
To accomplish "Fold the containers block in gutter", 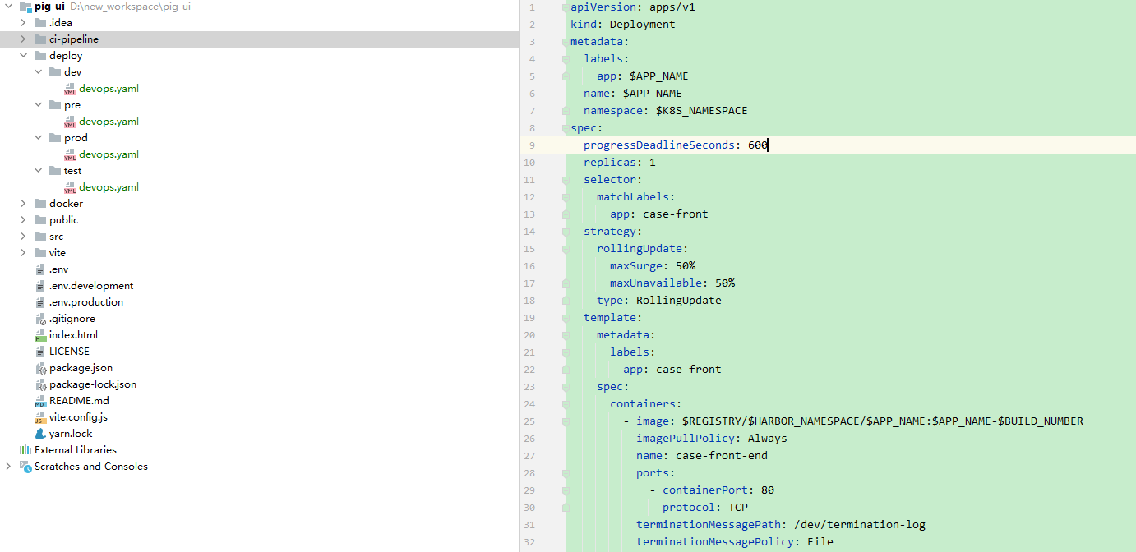I will coord(566,404).
